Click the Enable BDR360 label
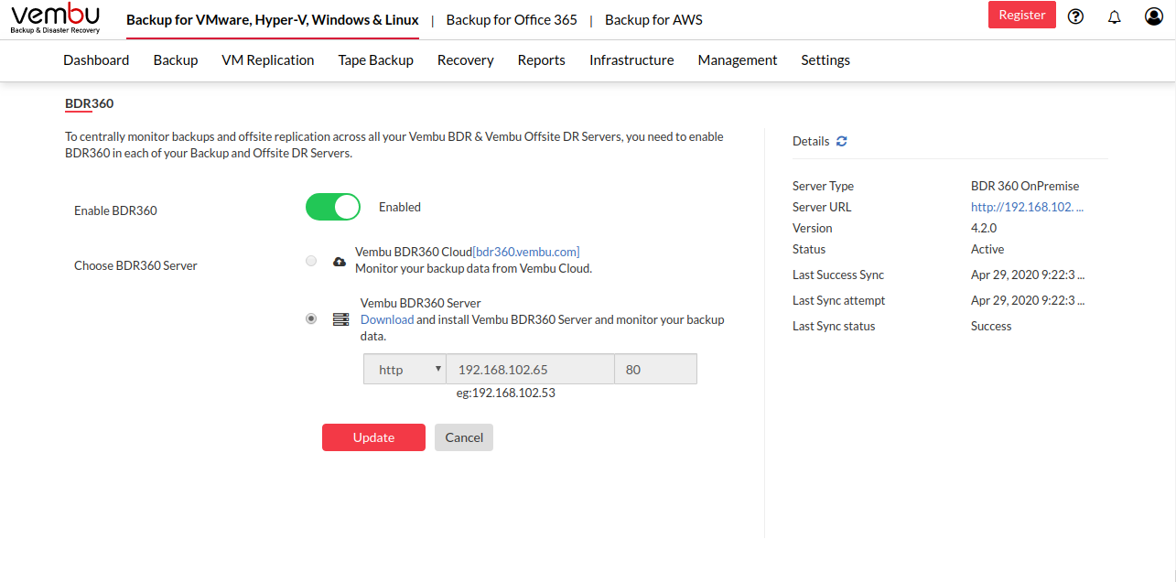This screenshot has width=1176, height=582. click(x=115, y=210)
